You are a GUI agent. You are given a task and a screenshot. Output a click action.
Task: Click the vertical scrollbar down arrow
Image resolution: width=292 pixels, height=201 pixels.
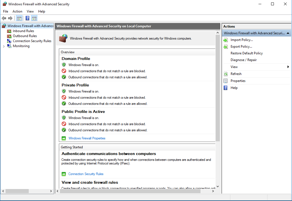tap(218, 186)
